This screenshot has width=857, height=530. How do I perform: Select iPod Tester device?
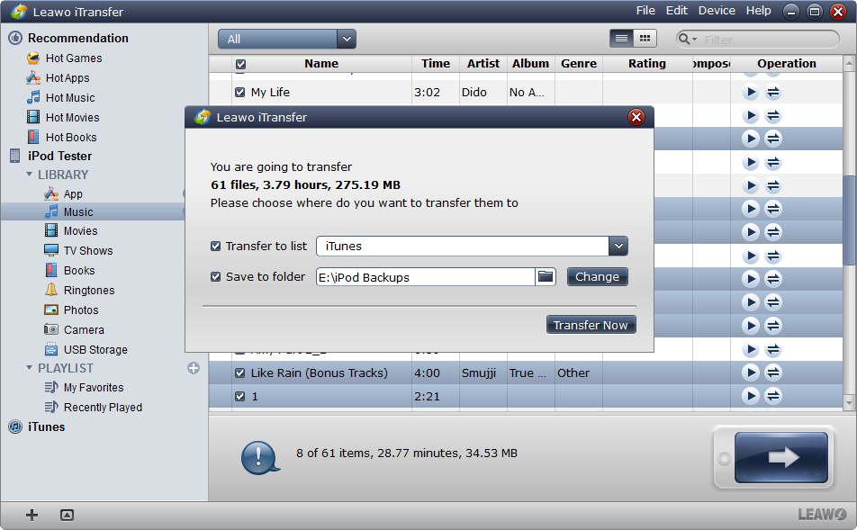click(x=50, y=157)
